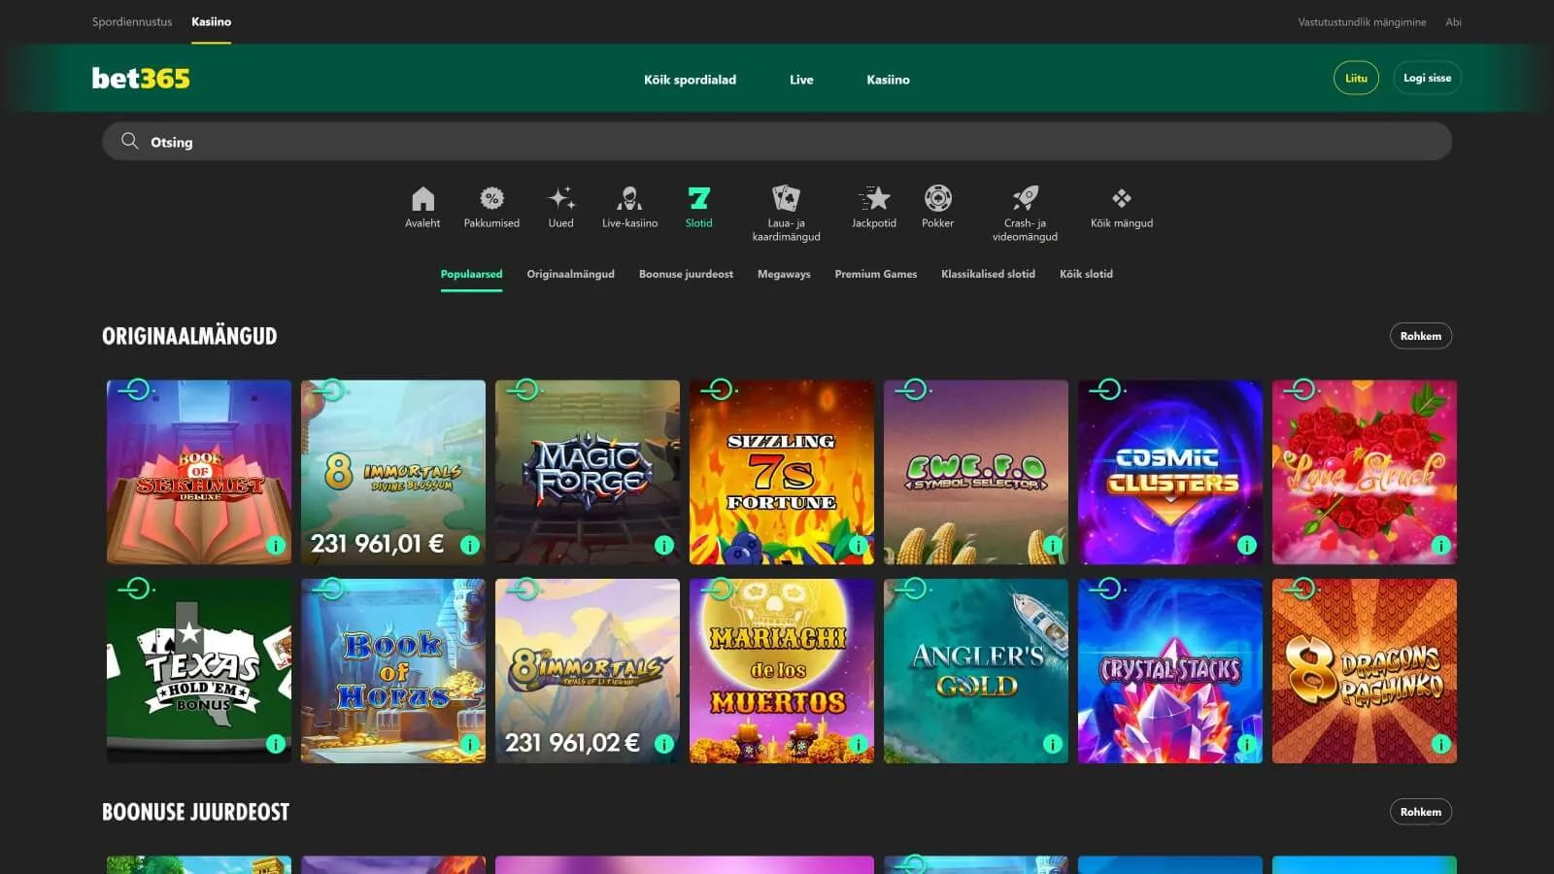Click the search magnifier icon

(129, 141)
